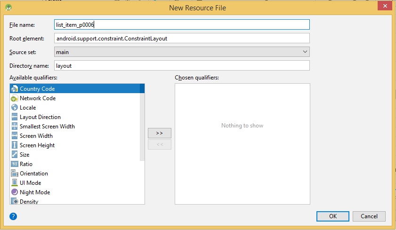The height and width of the screenshot is (230, 396).
Task: Select Size qualifier in the list
Action: pyautogui.click(x=24, y=155)
